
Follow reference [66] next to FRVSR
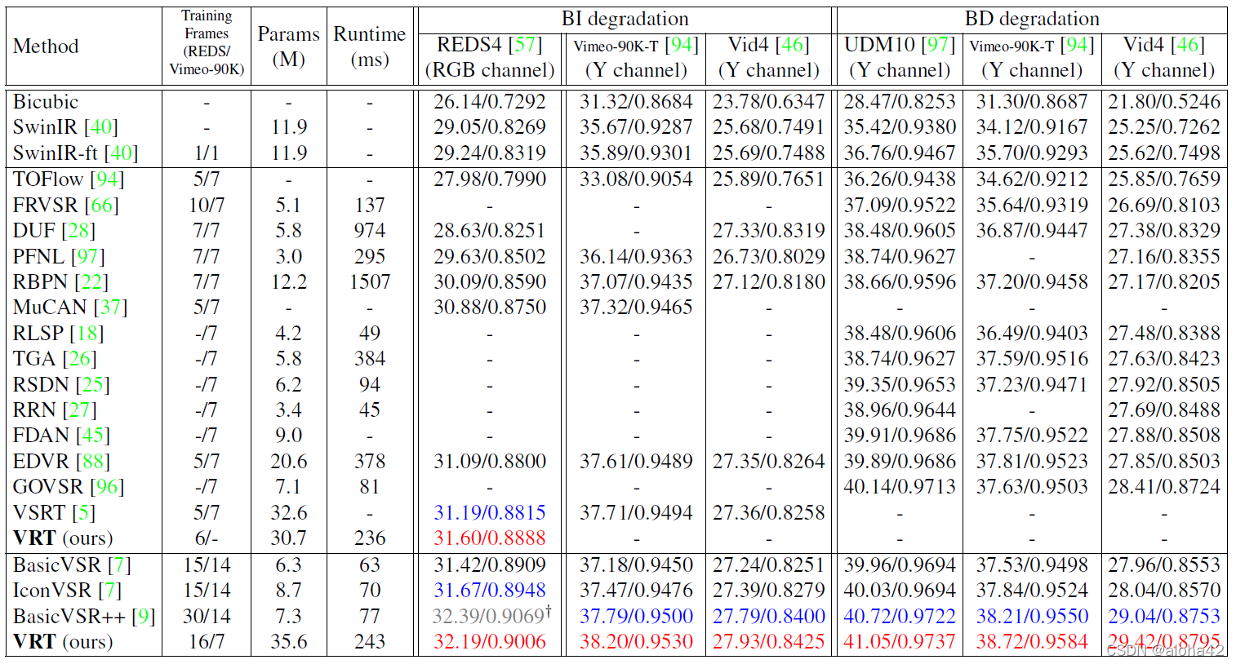102,206
